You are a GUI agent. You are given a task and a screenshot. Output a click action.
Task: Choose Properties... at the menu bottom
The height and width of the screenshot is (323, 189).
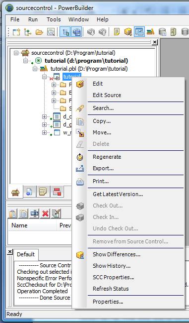(128, 302)
